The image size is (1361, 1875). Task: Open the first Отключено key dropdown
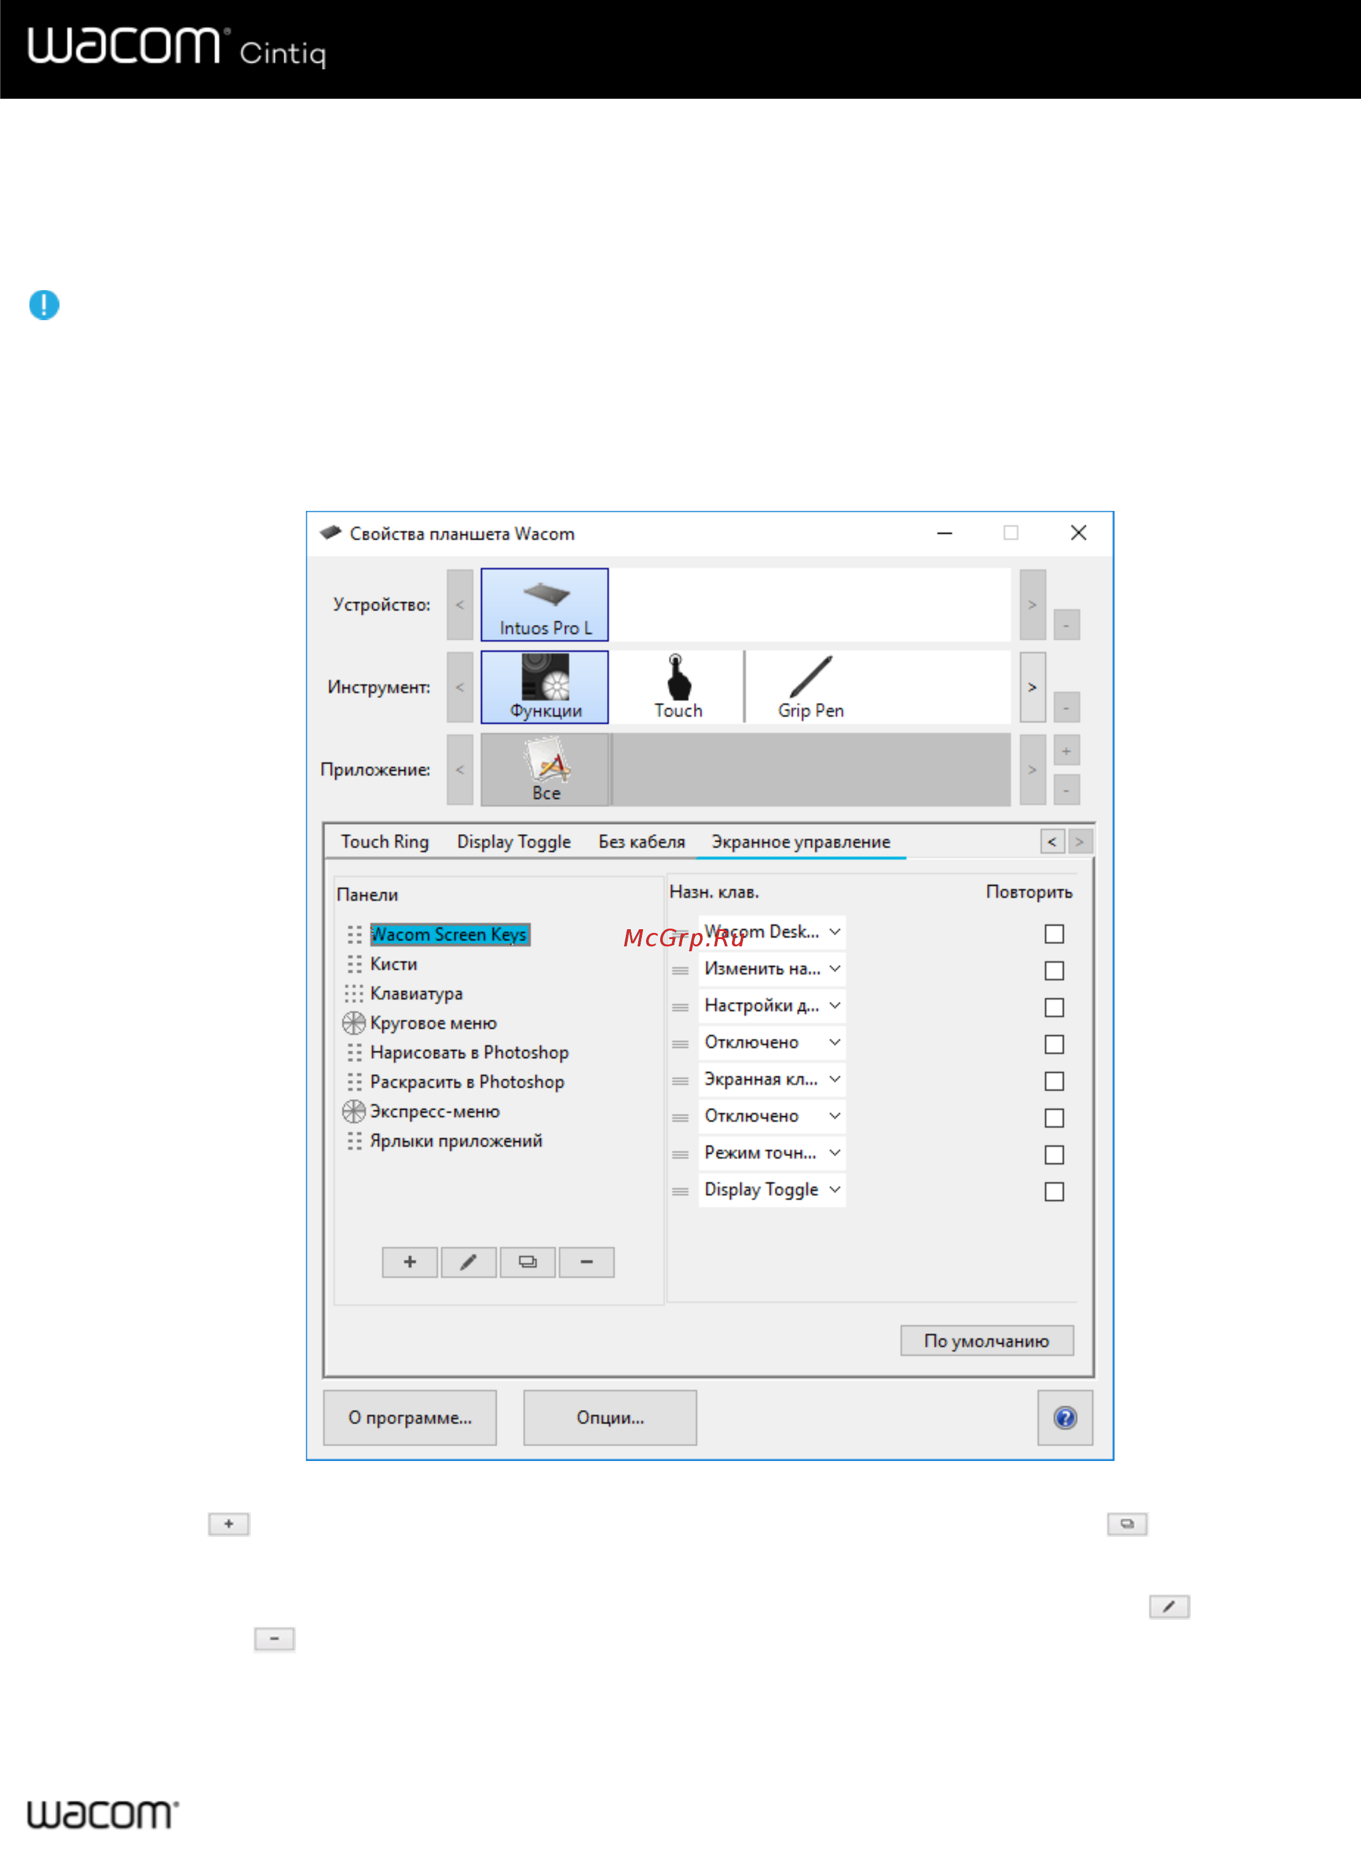(772, 1041)
